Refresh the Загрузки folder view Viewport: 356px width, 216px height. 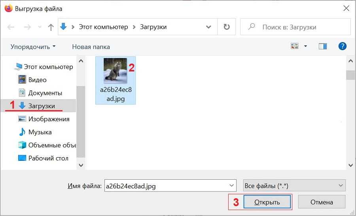coord(227,27)
